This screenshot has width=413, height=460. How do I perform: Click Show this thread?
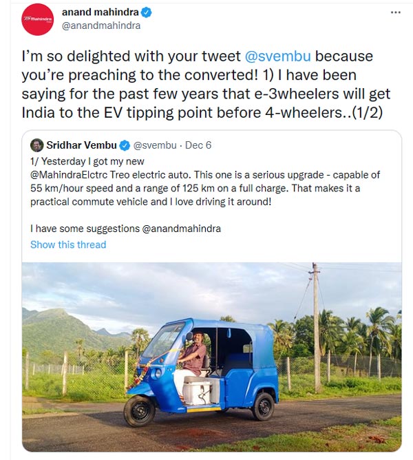coord(68,244)
